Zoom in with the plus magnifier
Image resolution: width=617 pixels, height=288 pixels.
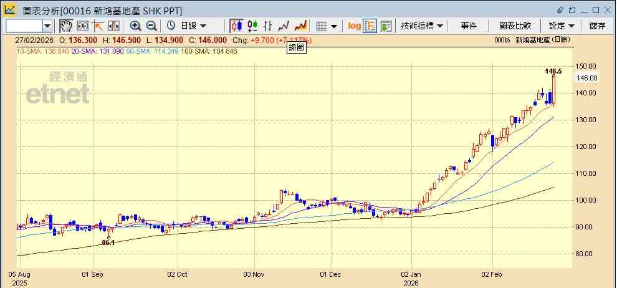click(135, 26)
